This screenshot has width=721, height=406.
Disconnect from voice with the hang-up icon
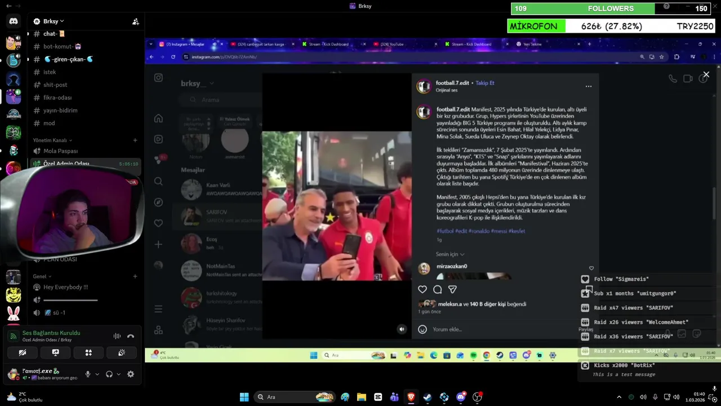[131, 336]
